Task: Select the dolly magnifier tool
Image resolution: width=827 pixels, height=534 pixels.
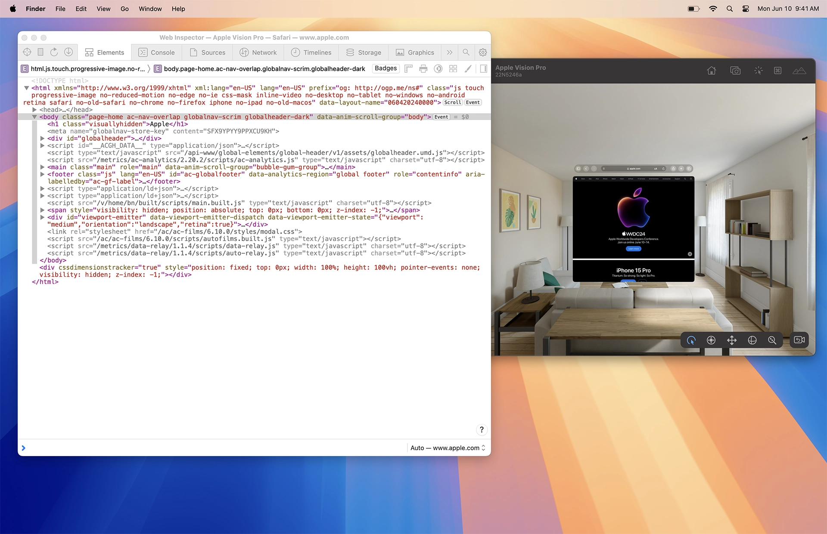Action: click(772, 340)
